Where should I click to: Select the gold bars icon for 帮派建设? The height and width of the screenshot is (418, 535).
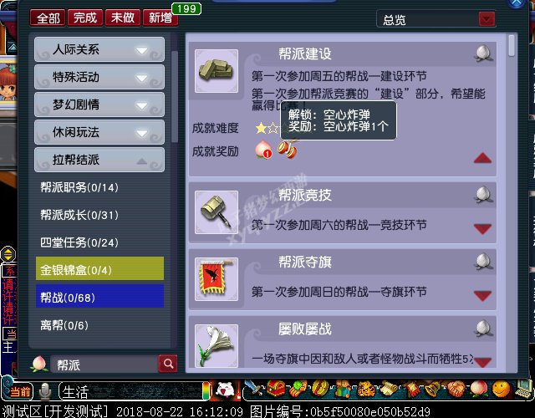tap(217, 71)
